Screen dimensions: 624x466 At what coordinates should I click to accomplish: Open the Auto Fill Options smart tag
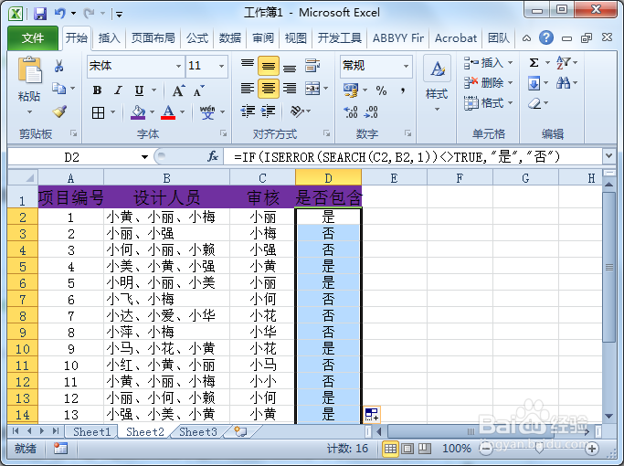372,414
